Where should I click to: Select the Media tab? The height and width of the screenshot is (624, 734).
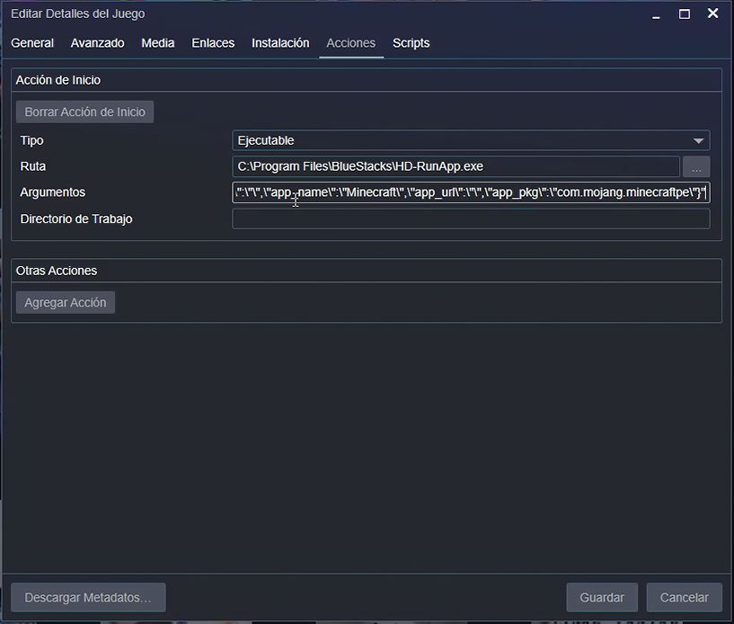click(x=157, y=42)
